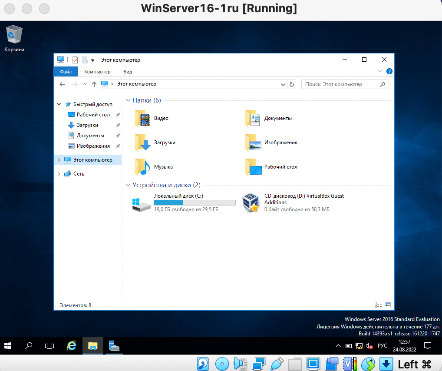This screenshot has width=442, height=371.
Task: Open the Файл tab
Action: click(x=66, y=72)
